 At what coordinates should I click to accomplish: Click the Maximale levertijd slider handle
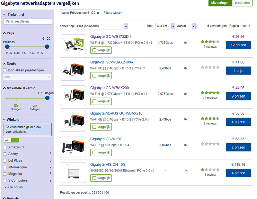(x=47, y=98)
